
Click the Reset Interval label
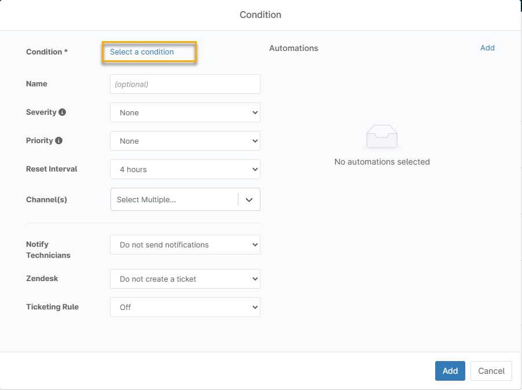(52, 169)
